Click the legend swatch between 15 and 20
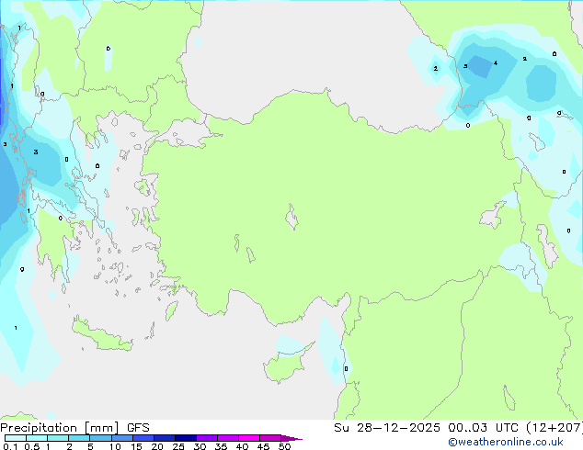 click(x=143, y=438)
